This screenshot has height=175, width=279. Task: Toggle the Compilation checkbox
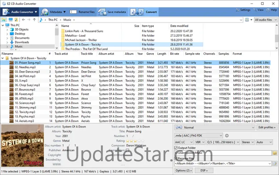click(x=127, y=150)
